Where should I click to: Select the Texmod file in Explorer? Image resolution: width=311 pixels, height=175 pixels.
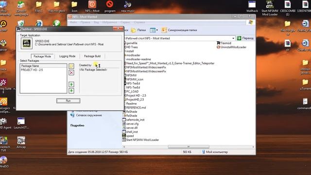click(224, 43)
